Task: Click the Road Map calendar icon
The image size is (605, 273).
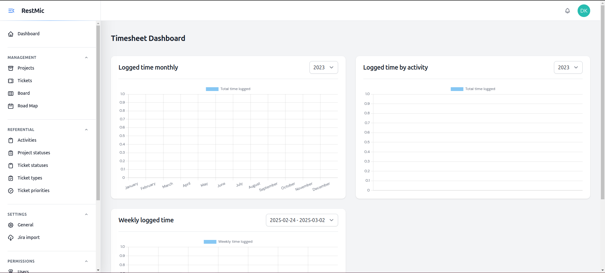Action: pos(11,106)
